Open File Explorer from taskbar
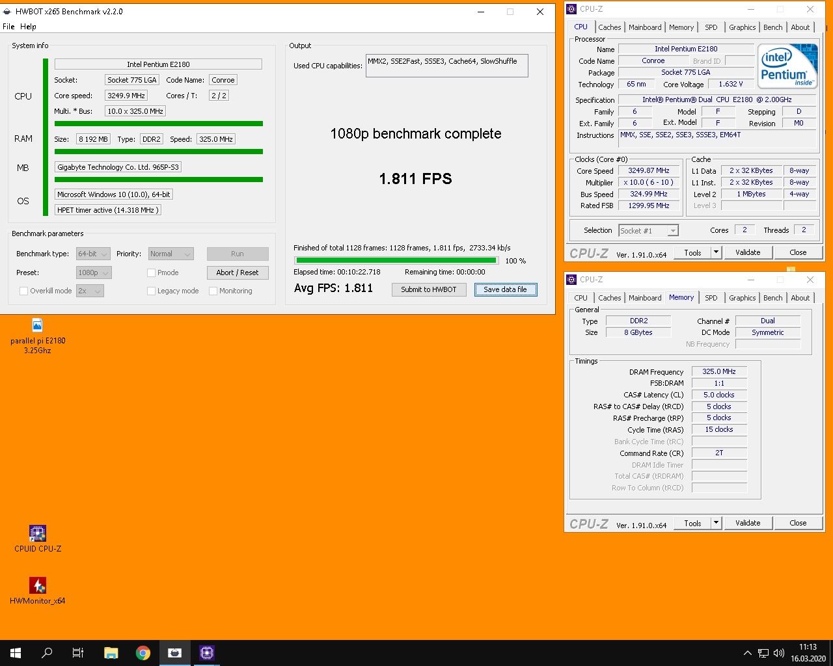 pos(111,653)
